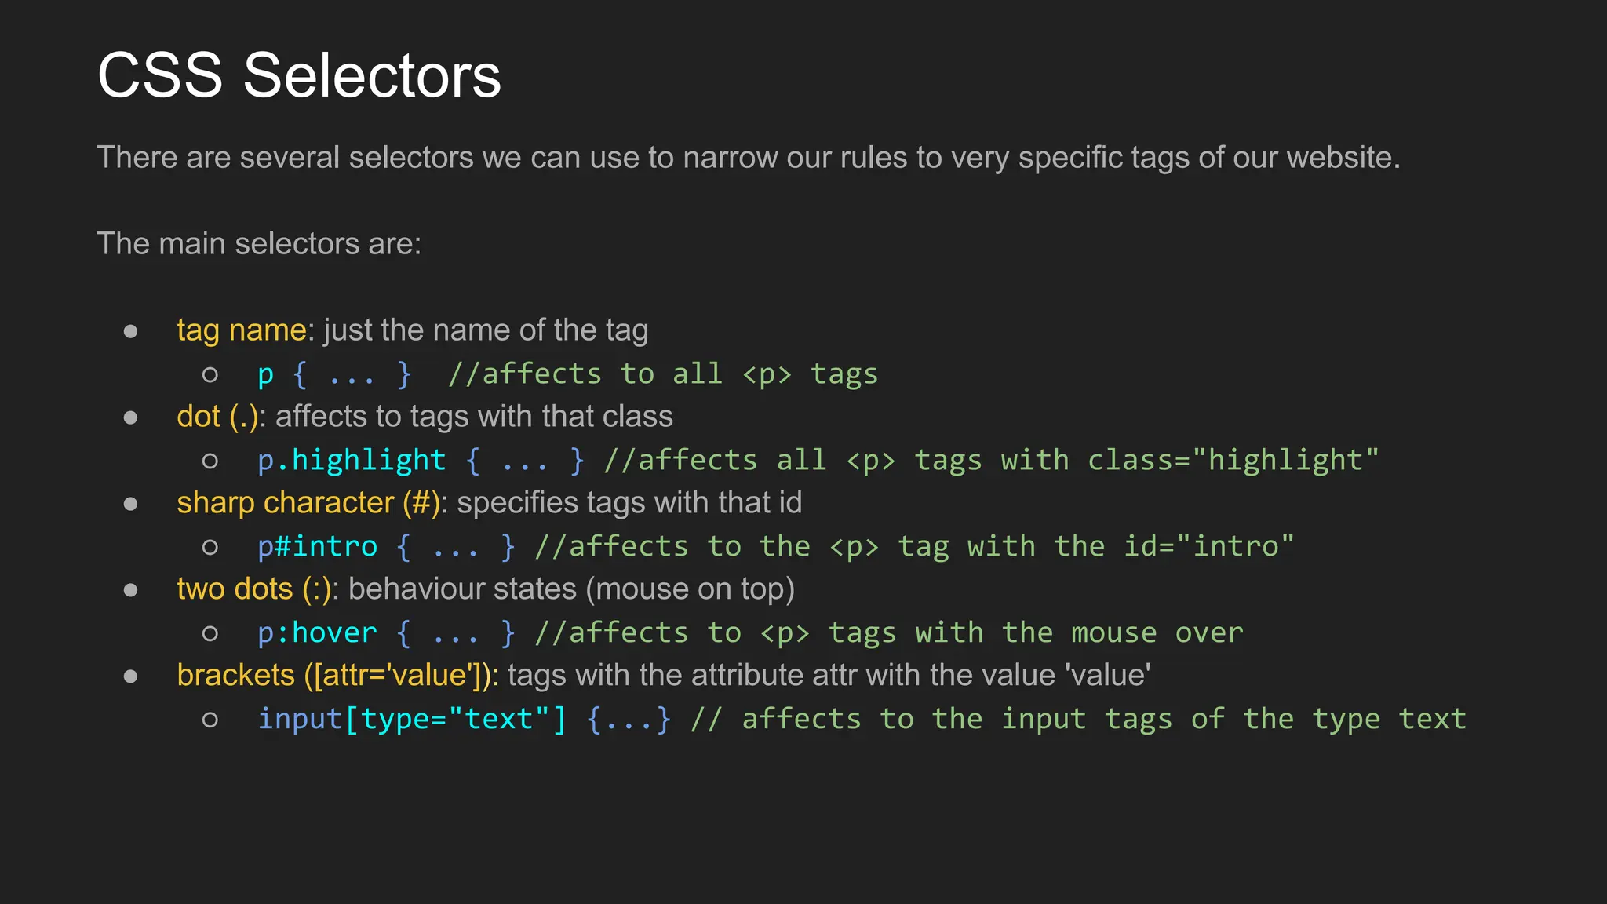Select the intro sentence about several selectors
The width and height of the screenshot is (1607, 904).
749,158
